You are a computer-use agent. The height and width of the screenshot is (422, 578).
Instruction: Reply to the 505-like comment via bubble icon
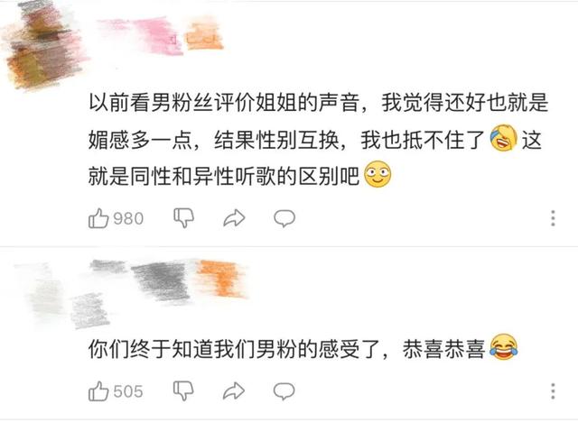(x=284, y=391)
